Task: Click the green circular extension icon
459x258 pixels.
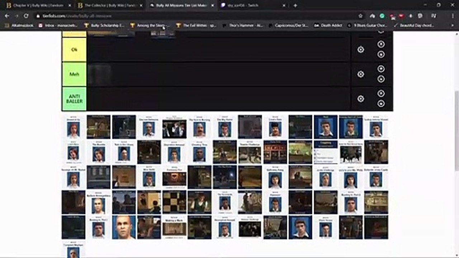Action: coord(382,16)
